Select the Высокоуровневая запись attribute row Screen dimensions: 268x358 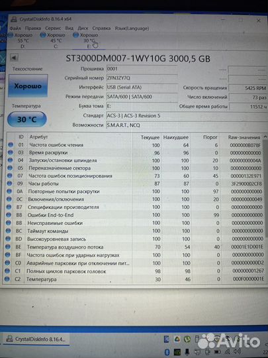point(134,239)
